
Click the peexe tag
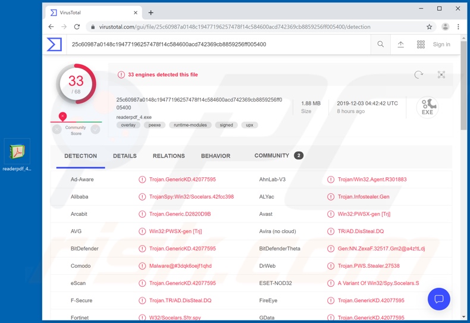tap(155, 125)
